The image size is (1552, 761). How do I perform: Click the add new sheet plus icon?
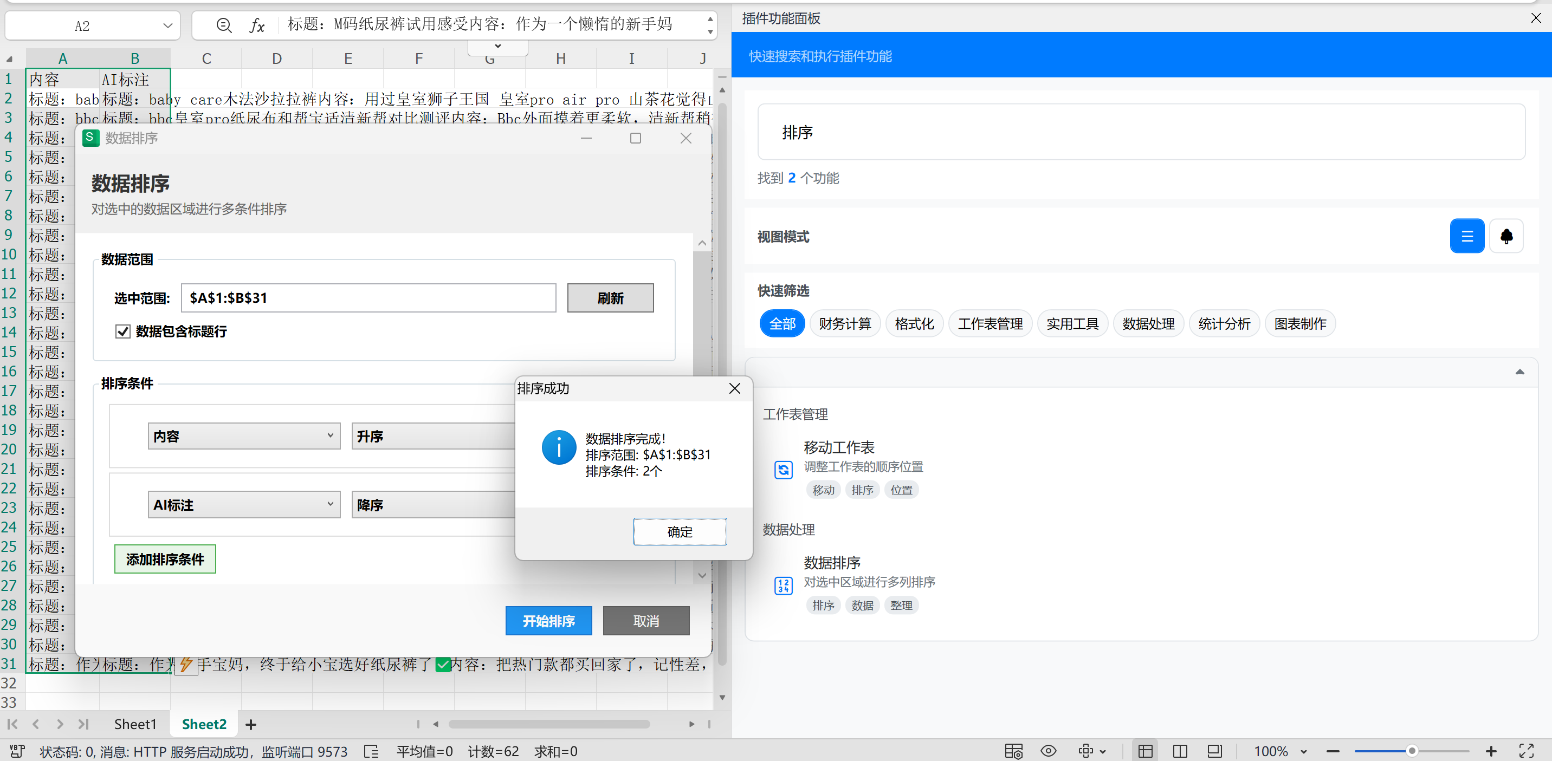click(251, 724)
